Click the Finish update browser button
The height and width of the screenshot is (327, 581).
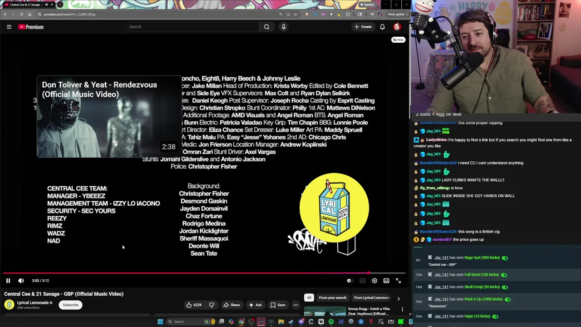398,14
